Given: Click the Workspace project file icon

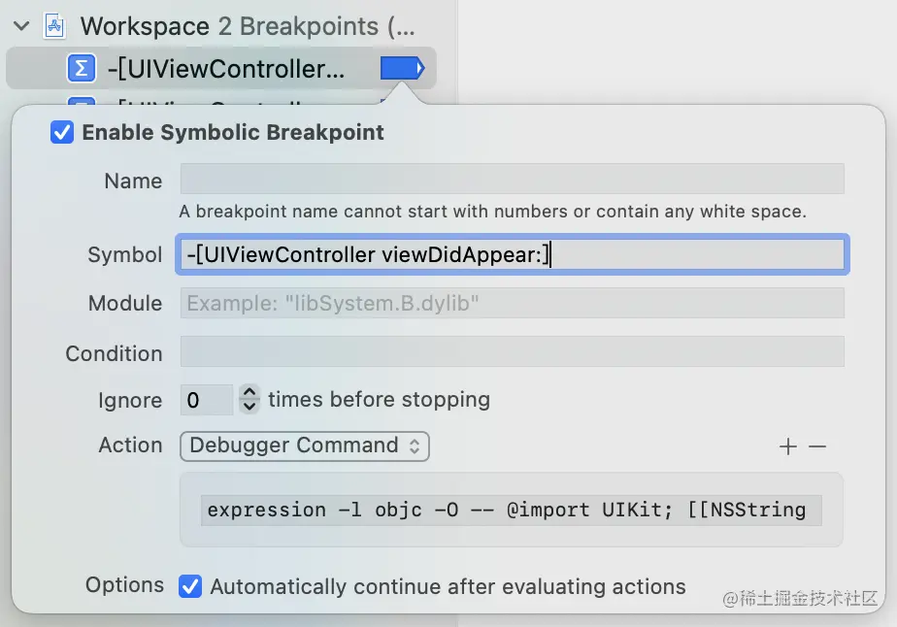Looking at the screenshot, I should tap(54, 26).
